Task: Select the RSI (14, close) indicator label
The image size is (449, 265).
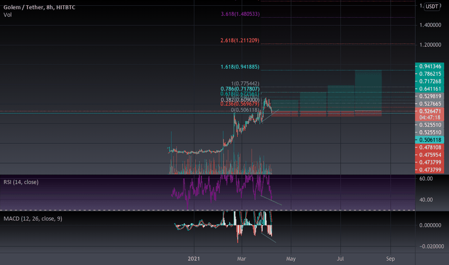Action: [21, 182]
